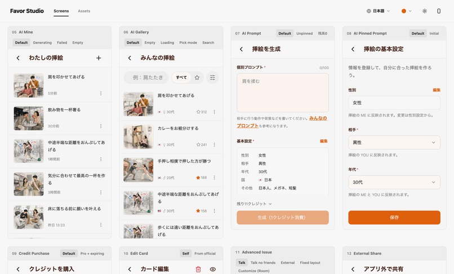Image resolution: width=454 pixels, height=274 pixels.
Task: Click 編集 next to 基本設定
Action: point(323,141)
